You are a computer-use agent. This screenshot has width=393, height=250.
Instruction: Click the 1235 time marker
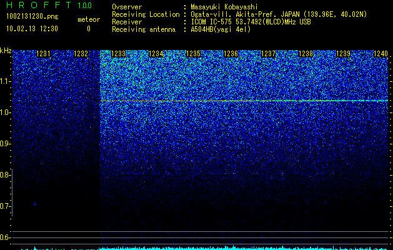[x=193, y=54]
